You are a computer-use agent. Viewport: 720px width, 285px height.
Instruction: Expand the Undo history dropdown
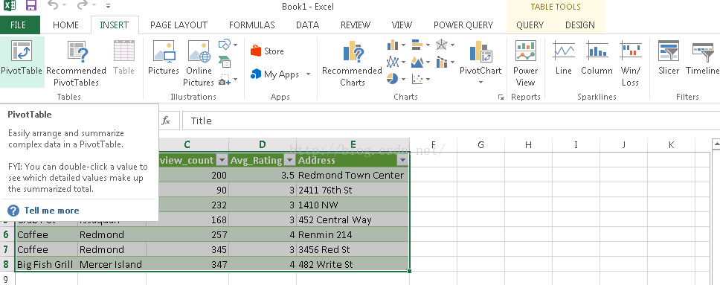[64, 6]
